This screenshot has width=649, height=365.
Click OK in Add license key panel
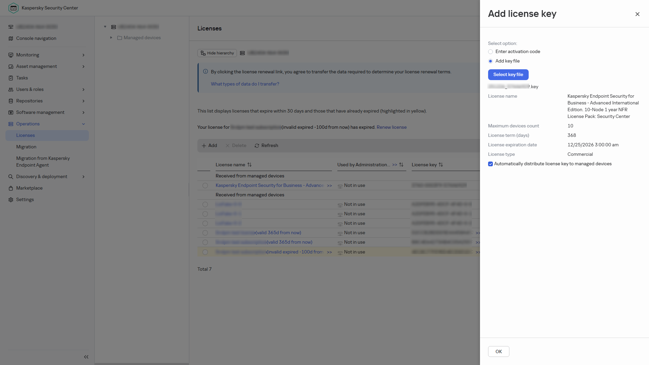click(x=499, y=351)
